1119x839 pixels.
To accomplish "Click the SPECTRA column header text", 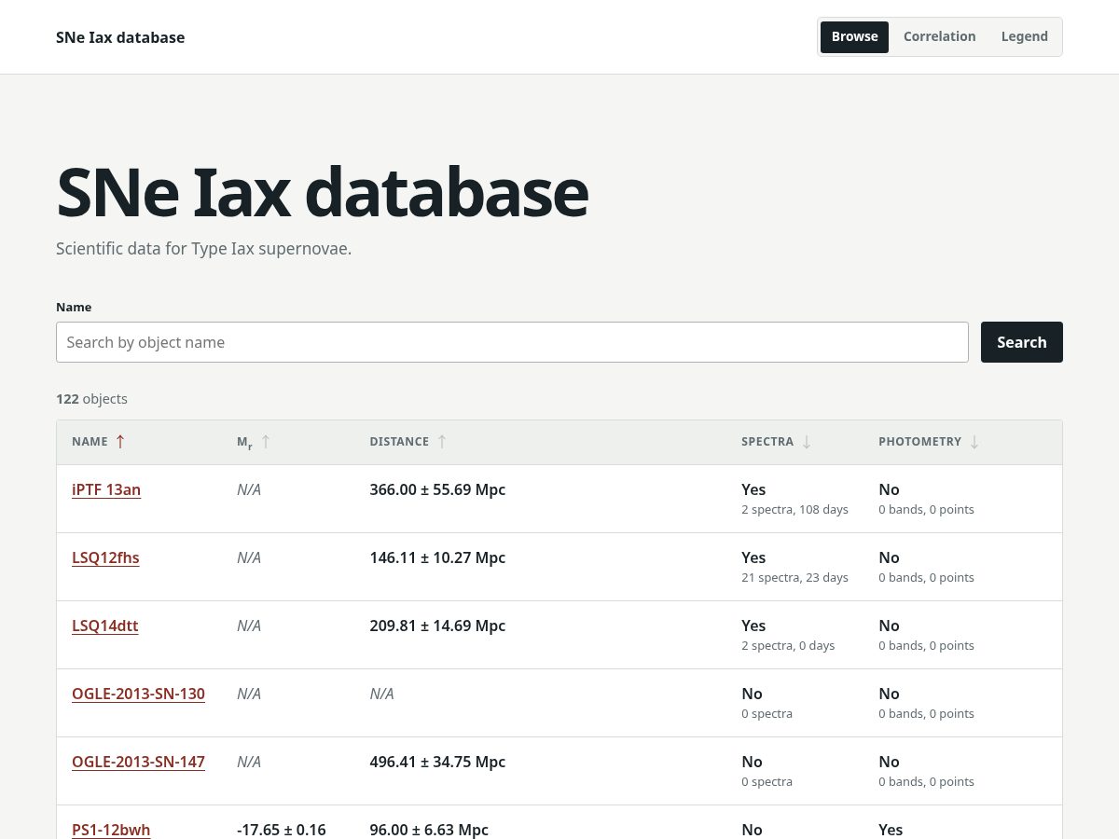I will tap(767, 442).
